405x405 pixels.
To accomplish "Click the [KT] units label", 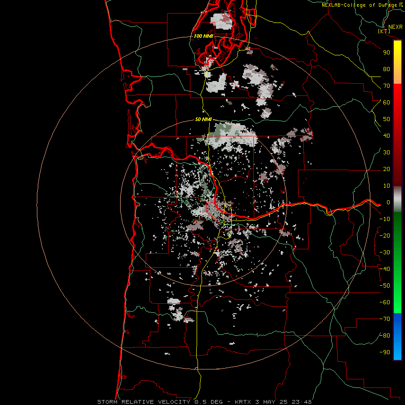I will point(384,31).
